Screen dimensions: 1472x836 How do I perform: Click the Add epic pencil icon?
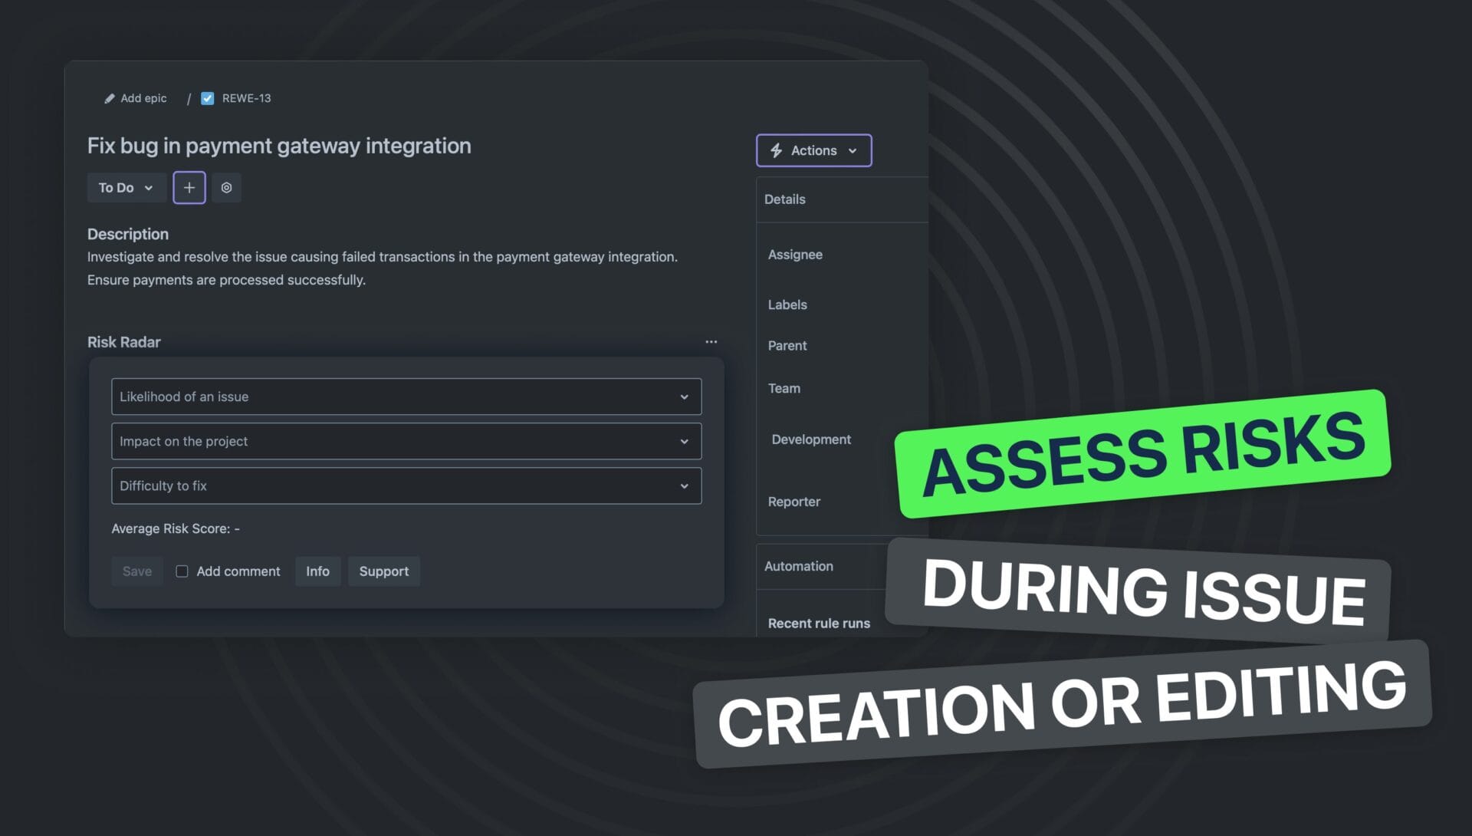tap(110, 98)
